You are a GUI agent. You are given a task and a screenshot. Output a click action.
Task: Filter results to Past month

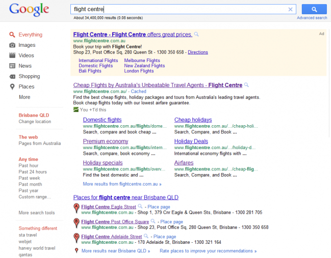30,184
